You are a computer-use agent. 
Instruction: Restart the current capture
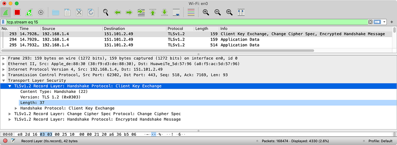point(29,12)
